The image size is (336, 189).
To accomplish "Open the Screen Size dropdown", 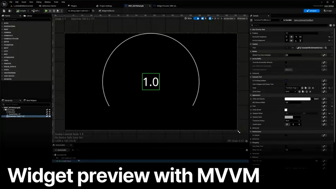I will pos(229,19).
